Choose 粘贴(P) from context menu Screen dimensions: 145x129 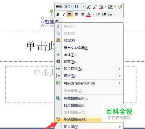pos(89,40)
